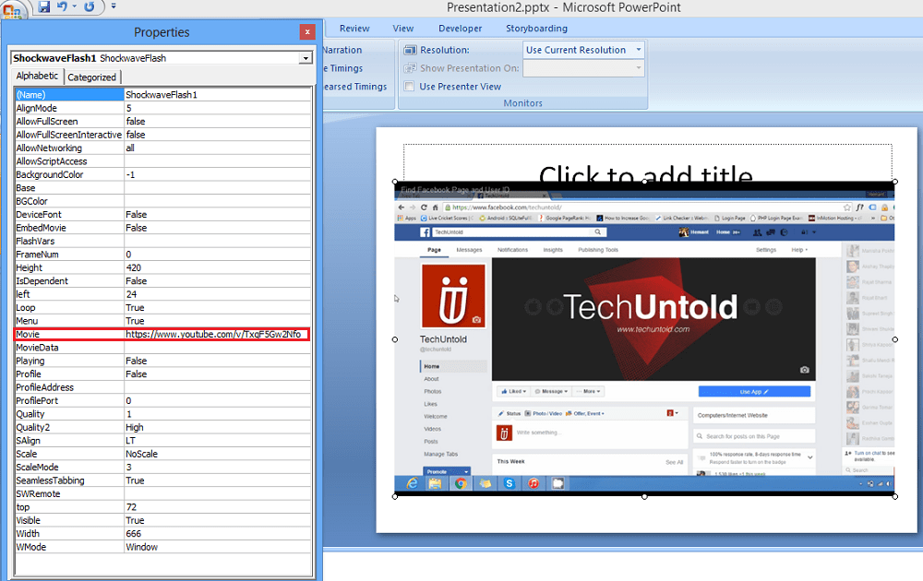This screenshot has width=923, height=581.
Task: Undo the last action
Action: (62, 6)
